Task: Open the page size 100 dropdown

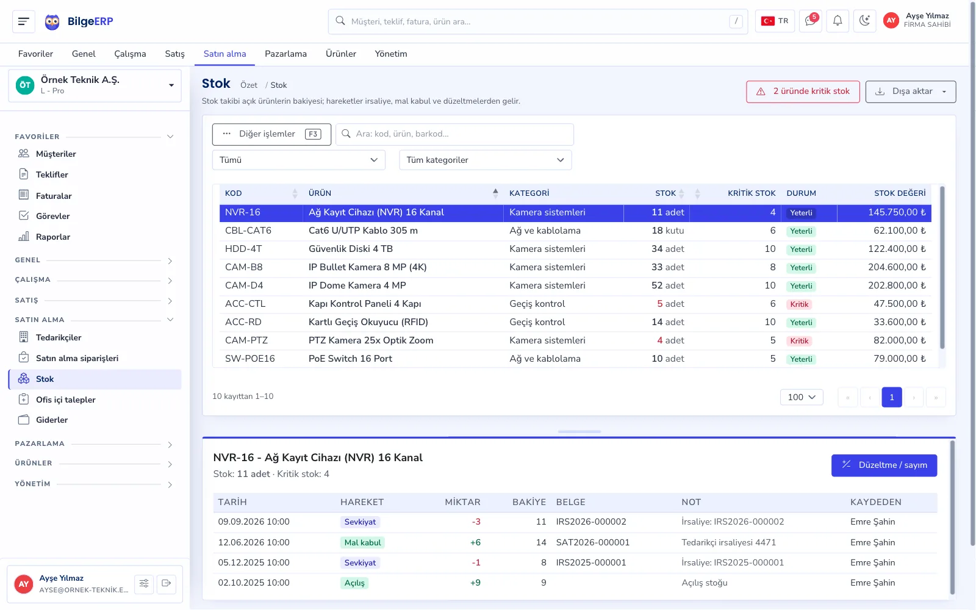Action: [802, 397]
